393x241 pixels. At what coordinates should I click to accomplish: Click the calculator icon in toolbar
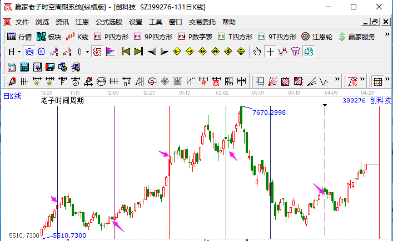pyautogui.click(x=24, y=66)
